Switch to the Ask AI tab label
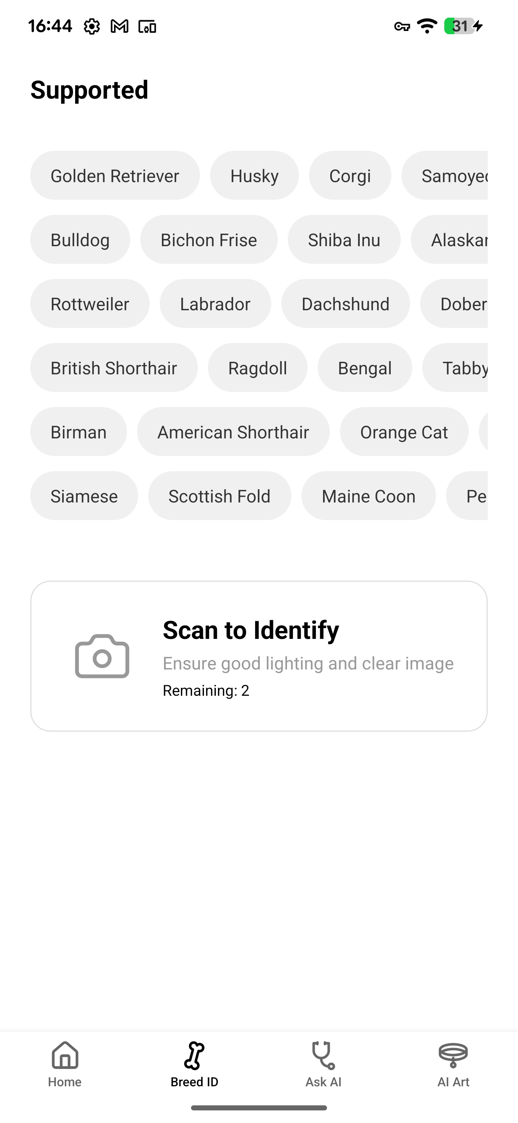This screenshot has width=518, height=1123. [323, 1082]
